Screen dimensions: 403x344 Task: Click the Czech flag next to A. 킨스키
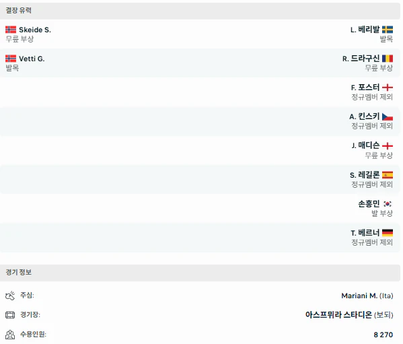(388, 116)
